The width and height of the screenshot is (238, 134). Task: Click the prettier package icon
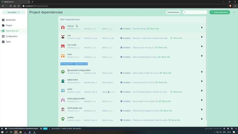coord(63,119)
